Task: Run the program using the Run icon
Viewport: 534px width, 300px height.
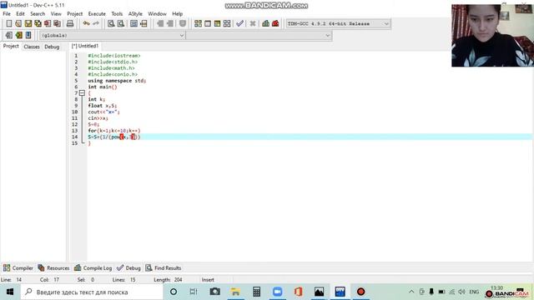Action: [x=208, y=23]
